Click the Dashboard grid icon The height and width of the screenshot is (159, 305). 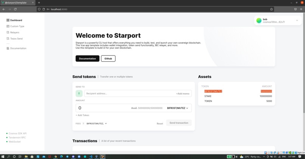click(8, 20)
